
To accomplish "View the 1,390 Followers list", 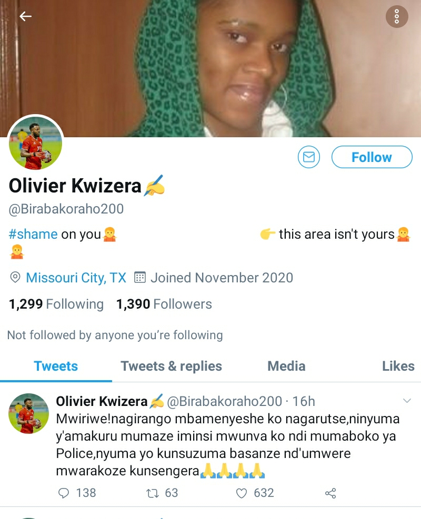I will (x=164, y=304).
